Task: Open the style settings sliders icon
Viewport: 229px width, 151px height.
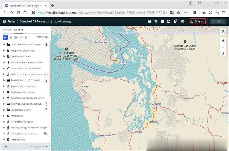Action: pyautogui.click(x=169, y=21)
